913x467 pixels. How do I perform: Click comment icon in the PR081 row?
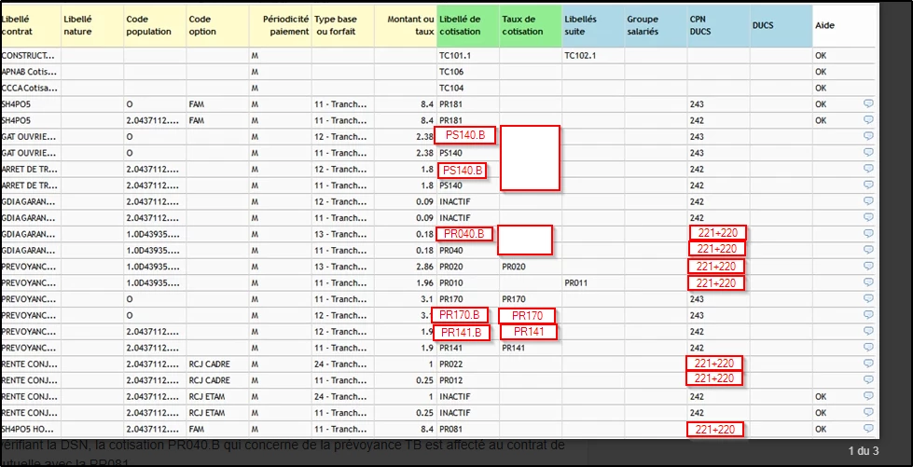[868, 429]
